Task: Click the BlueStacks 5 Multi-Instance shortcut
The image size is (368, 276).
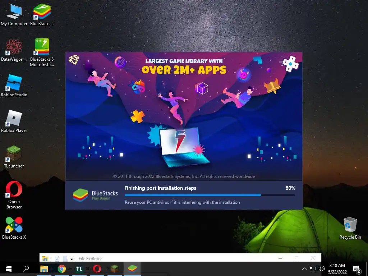Action: tap(42, 52)
